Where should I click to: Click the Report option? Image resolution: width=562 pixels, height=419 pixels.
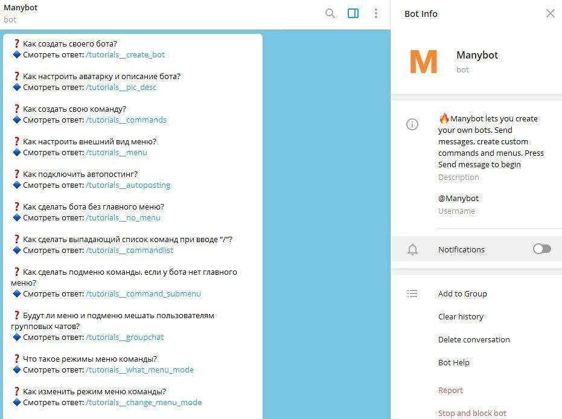(x=450, y=391)
